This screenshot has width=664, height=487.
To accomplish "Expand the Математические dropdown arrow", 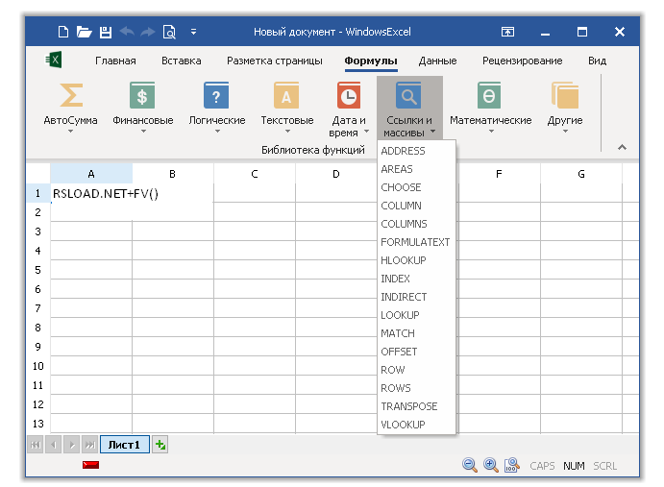I will 491,132.
